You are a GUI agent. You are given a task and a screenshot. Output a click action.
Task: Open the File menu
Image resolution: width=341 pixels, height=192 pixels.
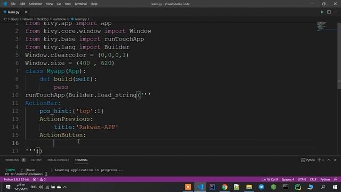pyautogui.click(x=13, y=4)
